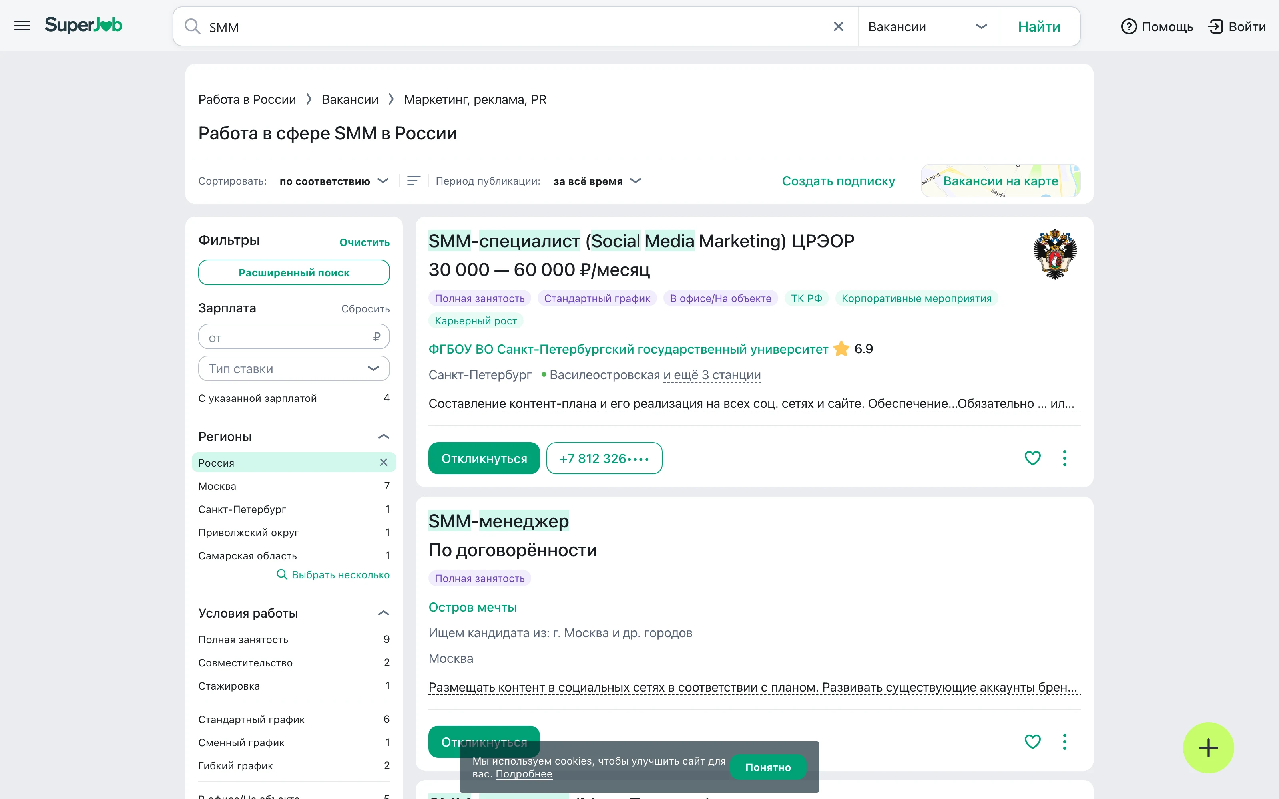The height and width of the screenshot is (799, 1279).
Task: Click the search magnifier icon
Action: 192,26
